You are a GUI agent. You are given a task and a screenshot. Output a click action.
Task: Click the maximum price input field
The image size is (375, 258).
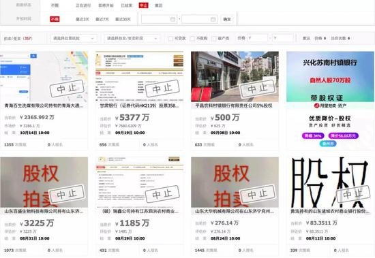[283, 38]
